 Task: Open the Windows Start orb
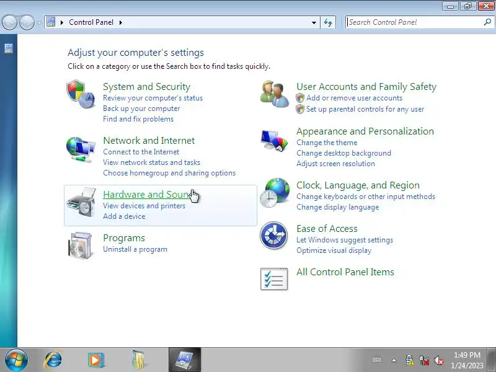[x=16, y=360]
